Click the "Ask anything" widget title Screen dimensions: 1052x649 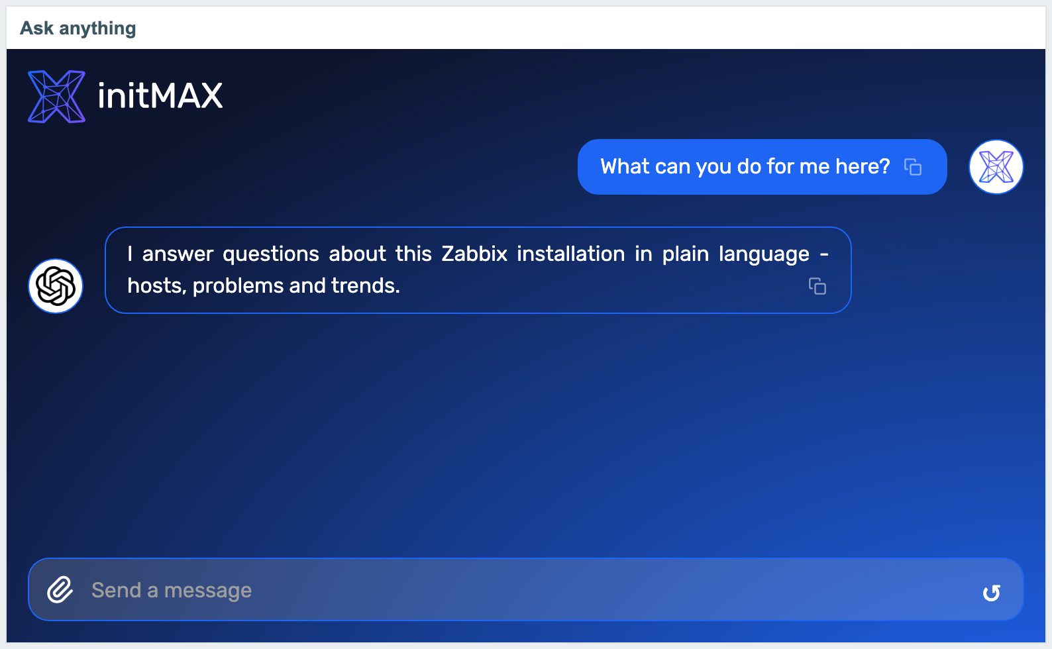pos(78,28)
